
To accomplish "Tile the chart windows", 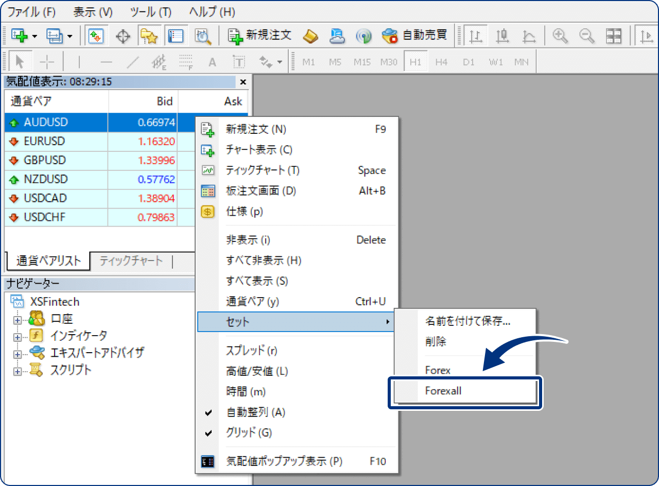I will [x=614, y=36].
